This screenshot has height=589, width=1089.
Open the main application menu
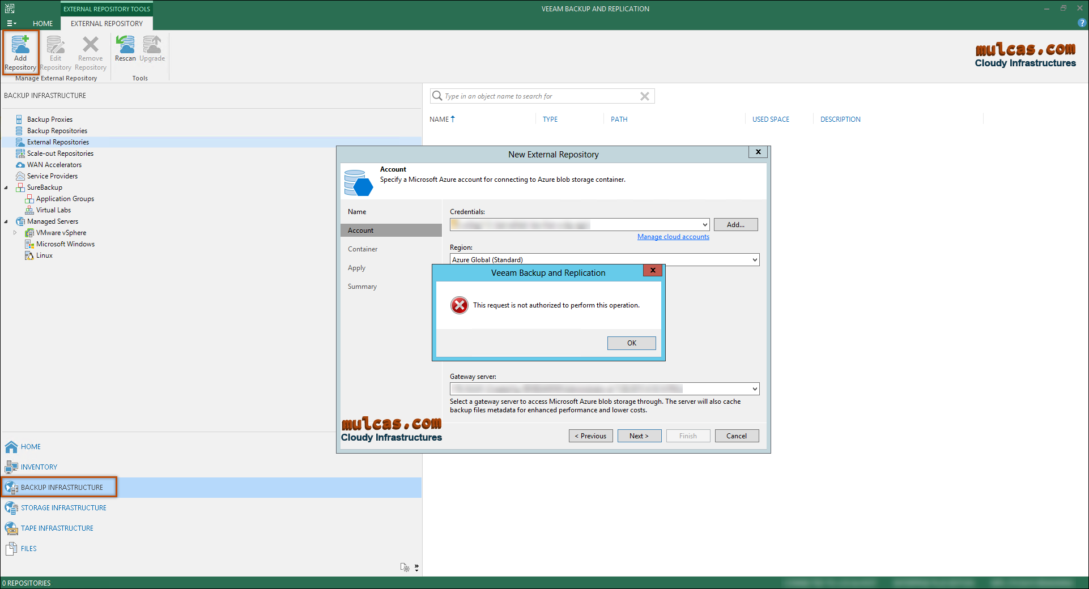pyautogui.click(x=11, y=23)
